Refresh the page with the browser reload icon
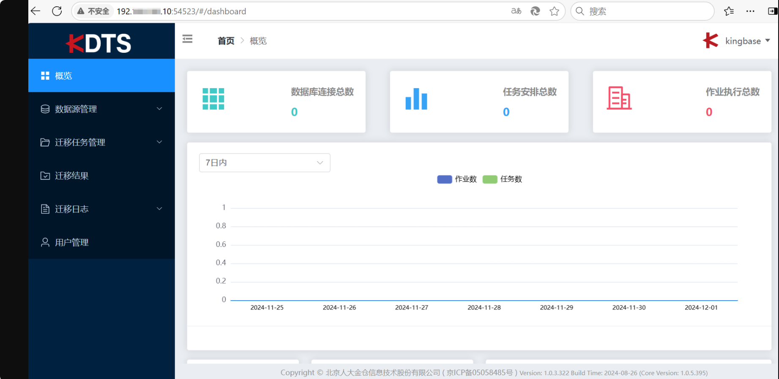This screenshot has height=379, width=779. coord(57,11)
